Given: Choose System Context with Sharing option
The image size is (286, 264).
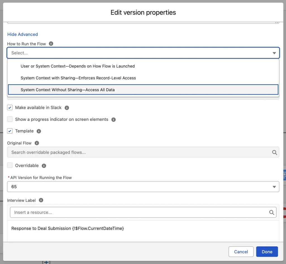Looking at the screenshot, I should pos(143,78).
